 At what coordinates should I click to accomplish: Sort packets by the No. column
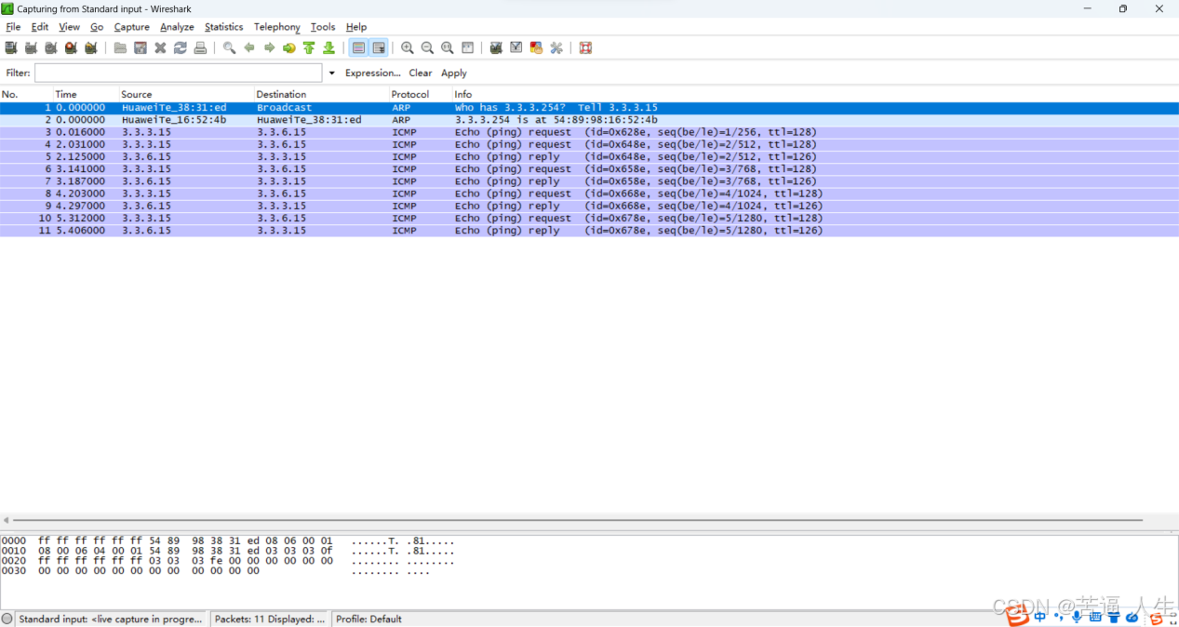(x=26, y=94)
